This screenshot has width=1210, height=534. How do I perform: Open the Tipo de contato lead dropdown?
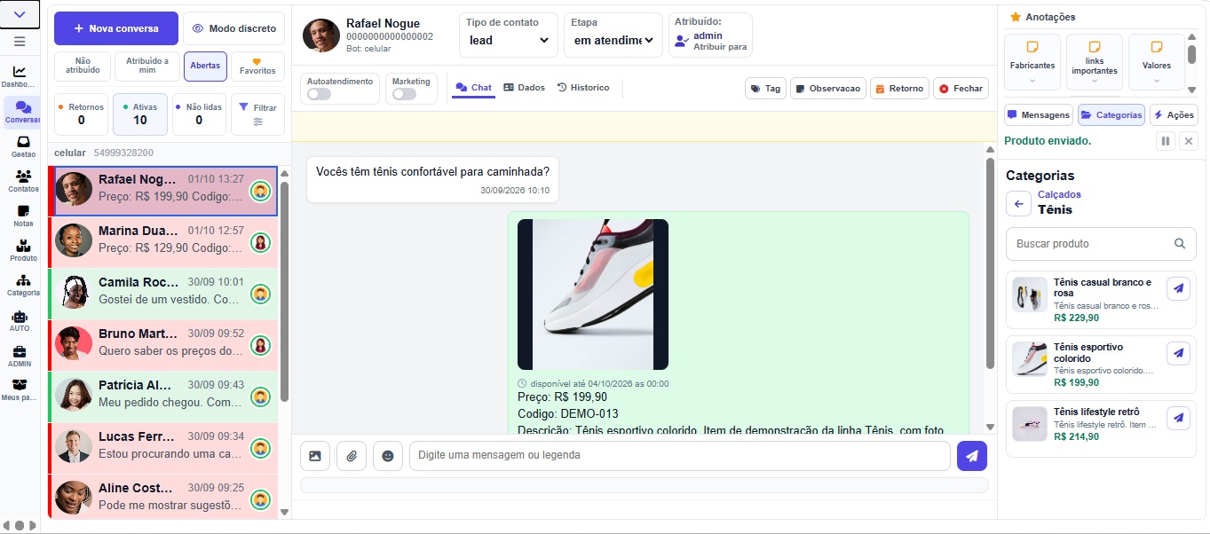pyautogui.click(x=509, y=40)
